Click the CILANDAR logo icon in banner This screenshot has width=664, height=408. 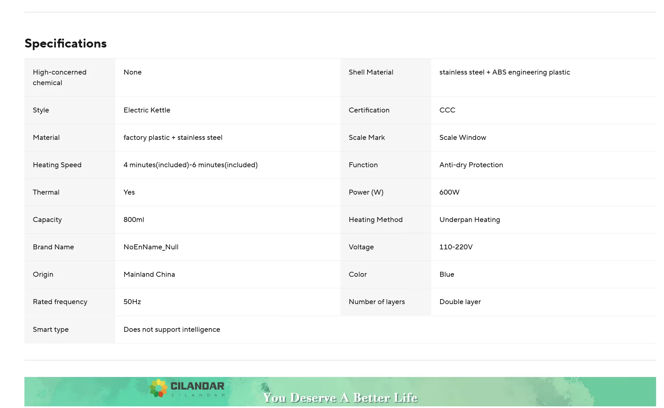(x=158, y=388)
